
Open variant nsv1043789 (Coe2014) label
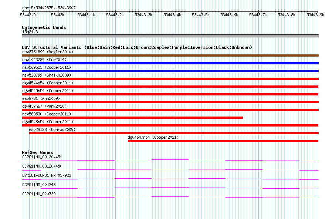(44, 60)
